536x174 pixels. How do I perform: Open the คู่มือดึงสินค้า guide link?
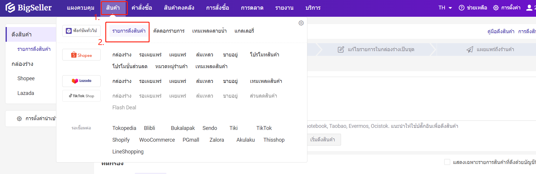501,31
